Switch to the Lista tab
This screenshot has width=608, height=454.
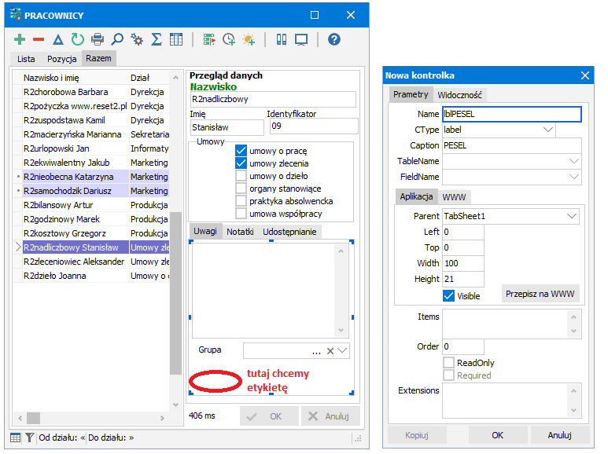[26, 59]
